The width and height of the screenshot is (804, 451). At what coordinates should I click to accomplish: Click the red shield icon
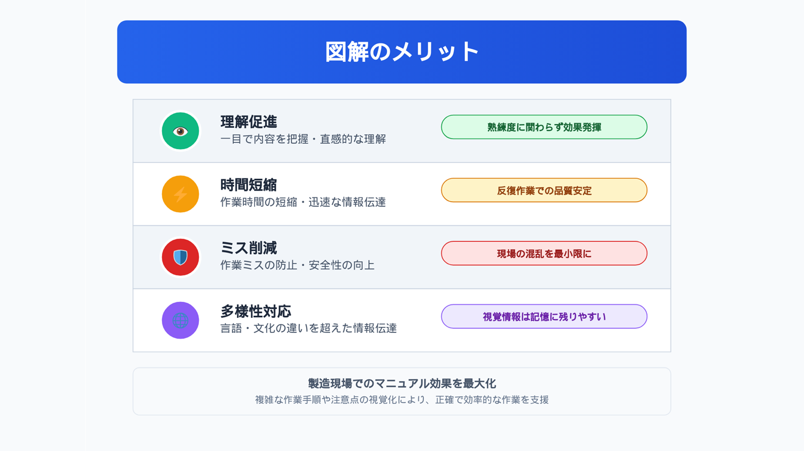(x=181, y=257)
